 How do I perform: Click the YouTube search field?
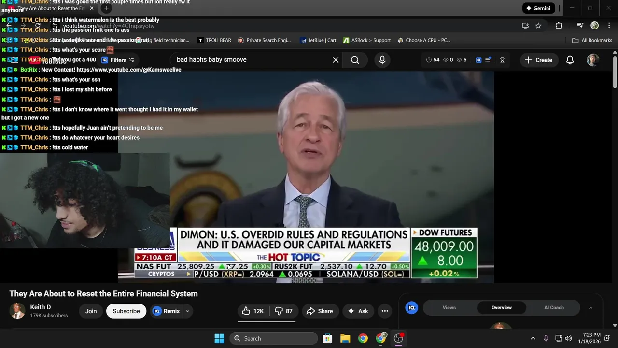pos(251,60)
